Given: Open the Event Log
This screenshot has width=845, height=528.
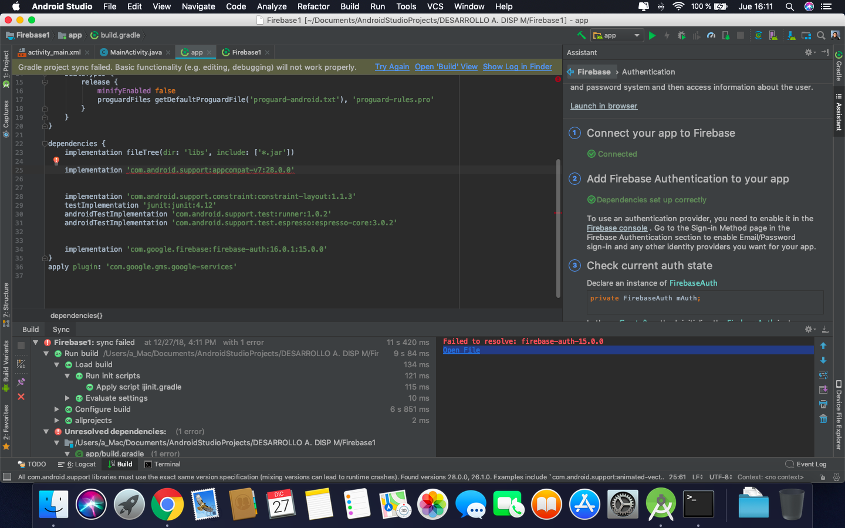Looking at the screenshot, I should pyautogui.click(x=806, y=464).
